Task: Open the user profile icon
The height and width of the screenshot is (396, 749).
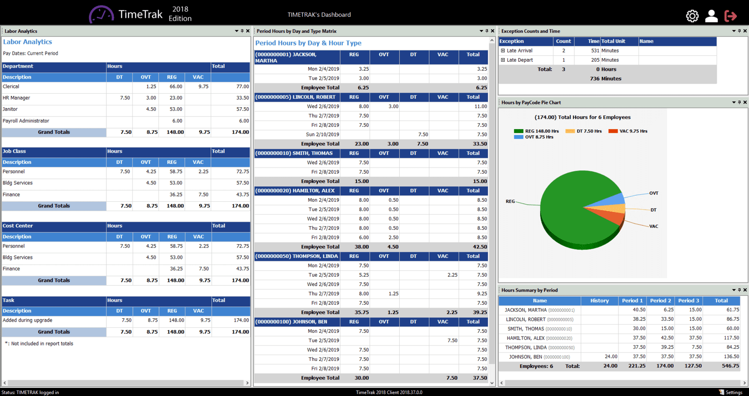Action: click(712, 16)
